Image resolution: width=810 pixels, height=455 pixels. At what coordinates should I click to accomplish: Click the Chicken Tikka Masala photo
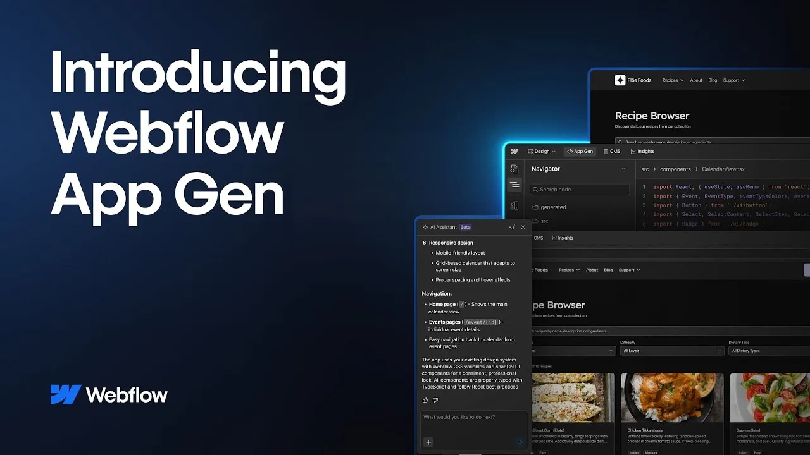[x=672, y=397]
